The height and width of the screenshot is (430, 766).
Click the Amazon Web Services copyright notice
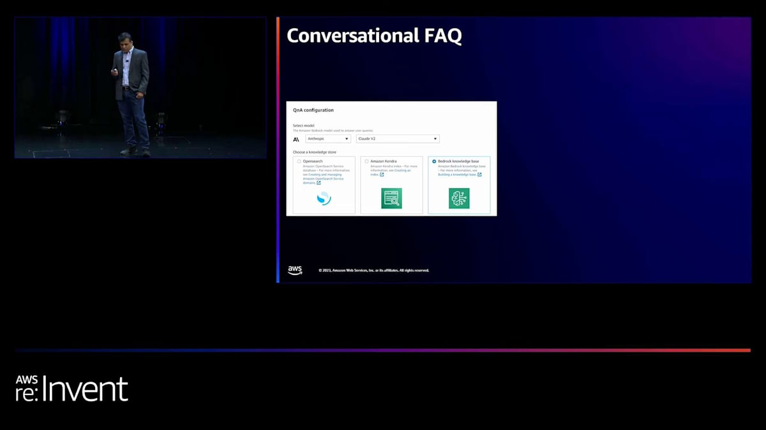374,270
